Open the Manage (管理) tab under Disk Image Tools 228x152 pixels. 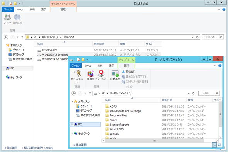pos(63,9)
